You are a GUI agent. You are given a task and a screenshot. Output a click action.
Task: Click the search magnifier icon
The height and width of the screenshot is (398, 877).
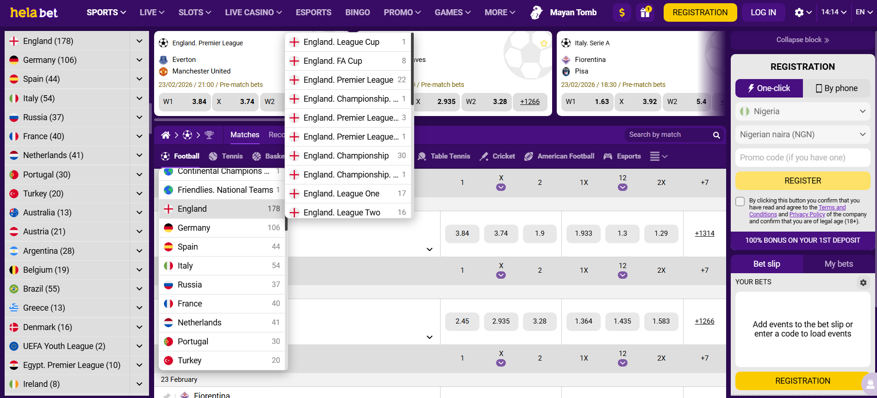point(716,135)
